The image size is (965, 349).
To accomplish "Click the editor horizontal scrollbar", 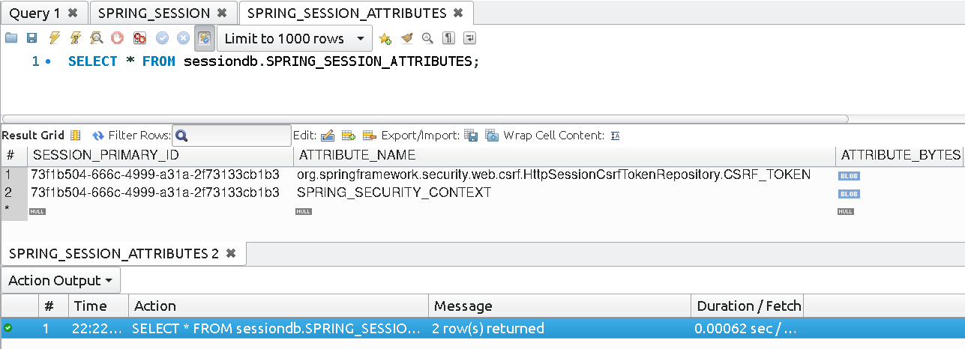I will 425,118.
